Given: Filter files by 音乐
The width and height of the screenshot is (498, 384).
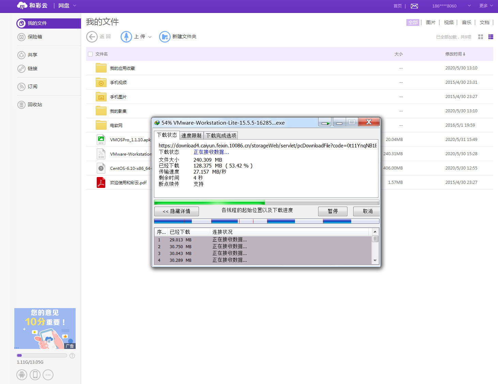Looking at the screenshot, I should pos(467,22).
